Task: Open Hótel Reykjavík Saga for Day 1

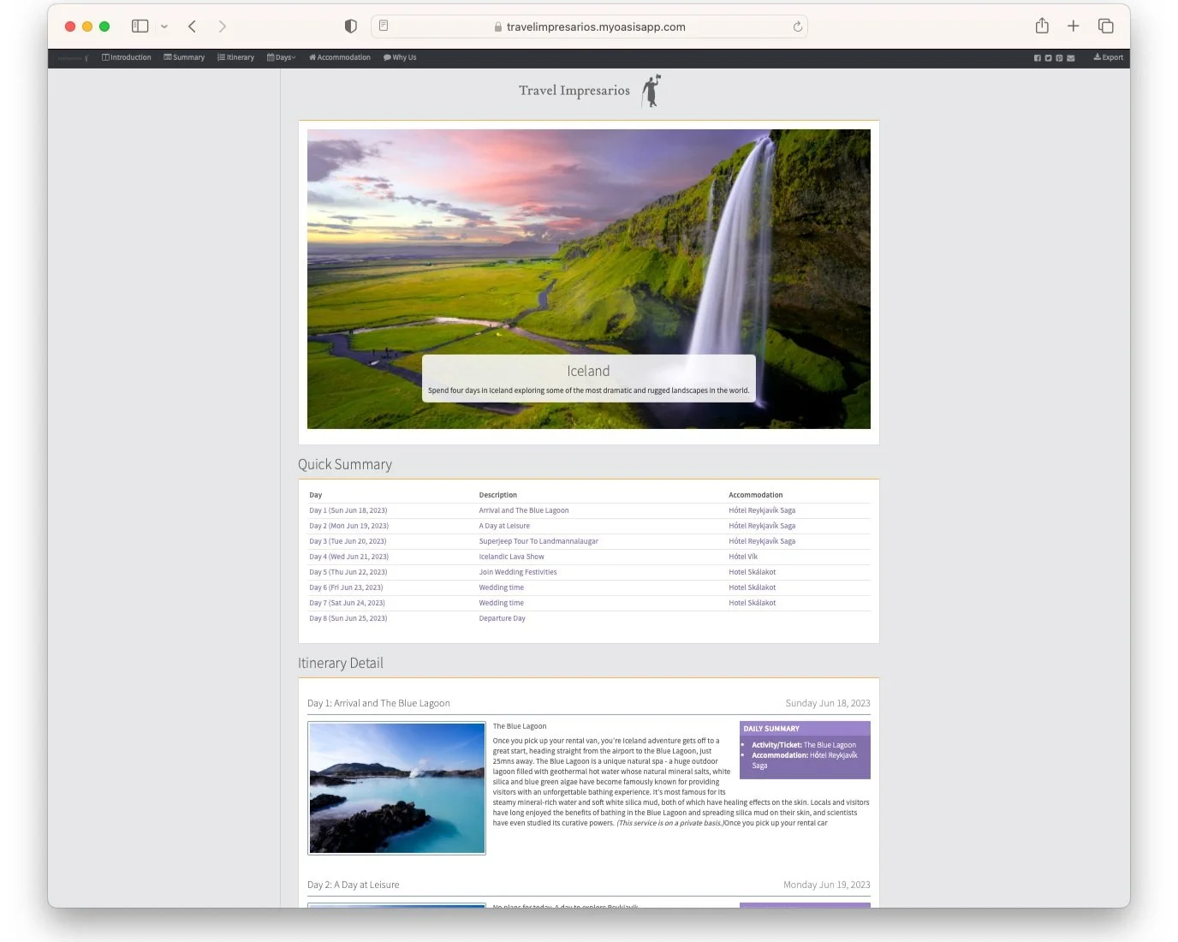Action: [x=762, y=510]
